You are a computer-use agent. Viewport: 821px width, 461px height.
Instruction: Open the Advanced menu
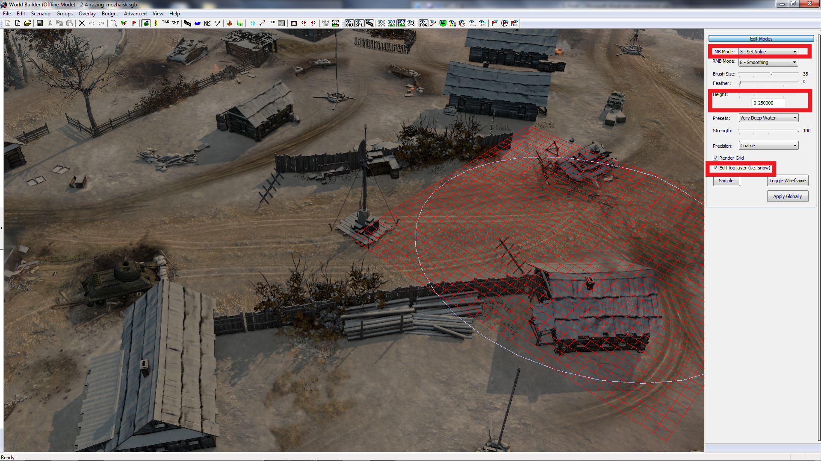click(135, 14)
